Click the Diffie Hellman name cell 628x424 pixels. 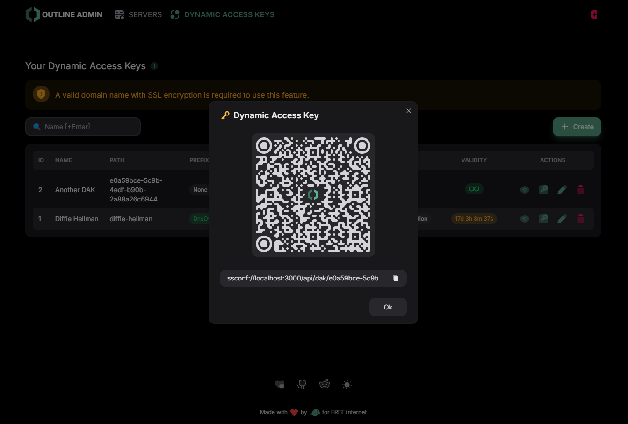point(77,219)
